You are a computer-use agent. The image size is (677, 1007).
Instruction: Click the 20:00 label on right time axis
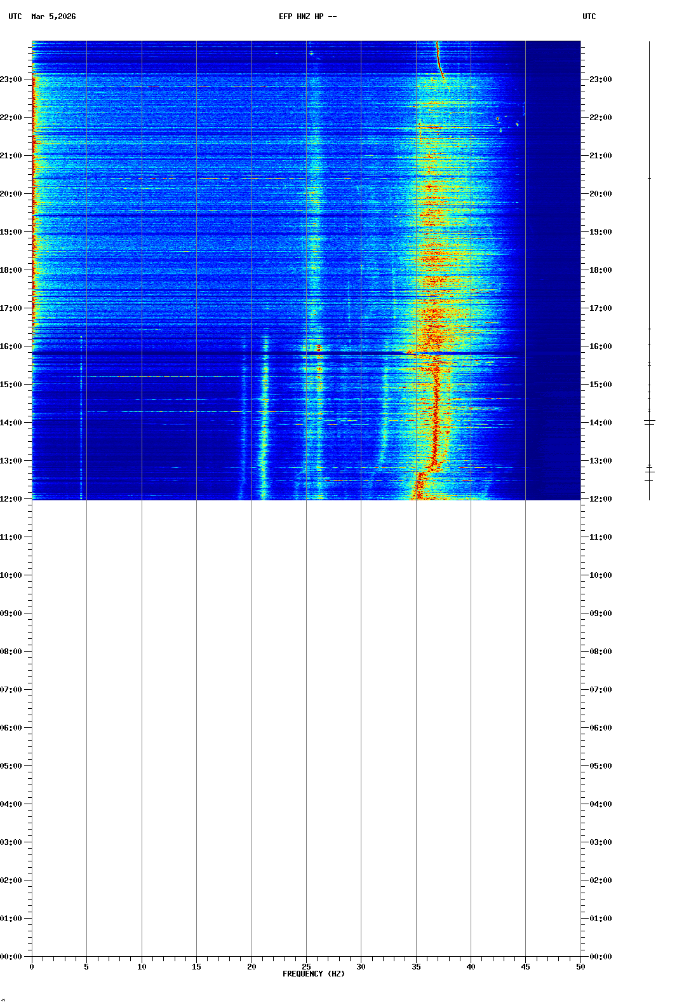pos(600,194)
